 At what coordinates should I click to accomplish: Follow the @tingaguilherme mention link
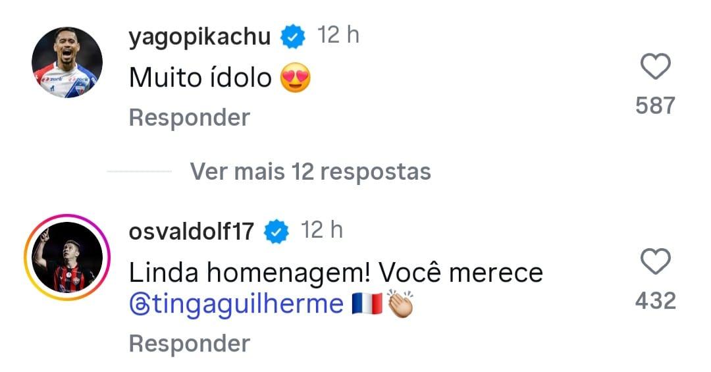pos(237,305)
